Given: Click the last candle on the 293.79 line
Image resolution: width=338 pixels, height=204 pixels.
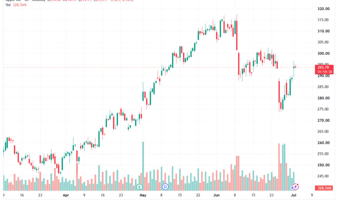Looking at the screenshot, I should (296, 67).
